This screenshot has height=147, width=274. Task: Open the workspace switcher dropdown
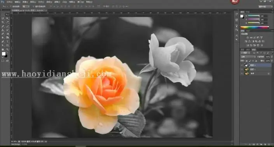[x=265, y=7]
